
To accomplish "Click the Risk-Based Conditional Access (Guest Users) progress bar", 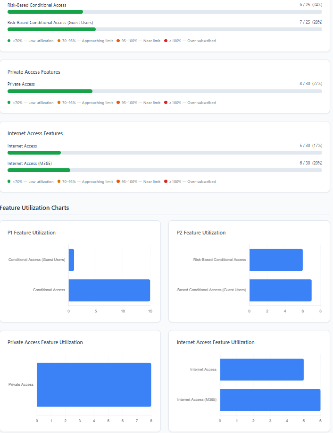I will [x=165, y=29].
